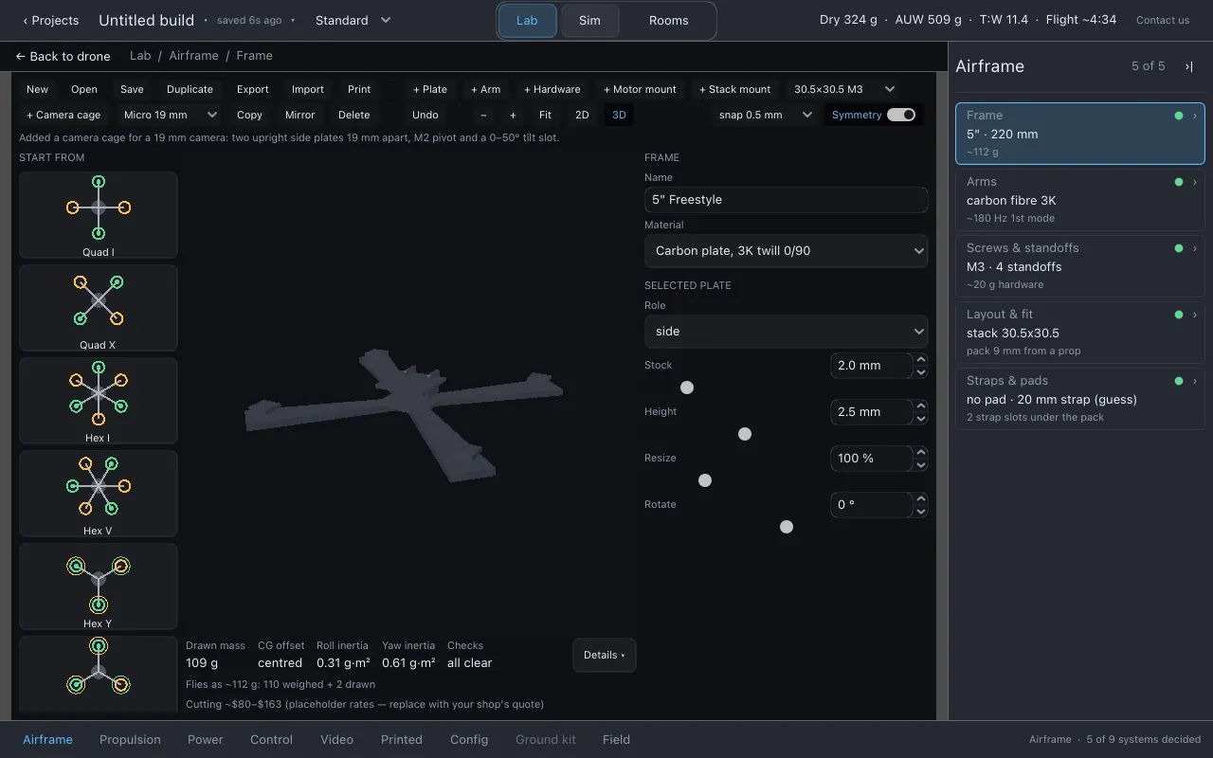Expand the Details menu

pyautogui.click(x=604, y=655)
